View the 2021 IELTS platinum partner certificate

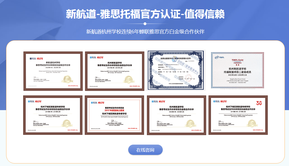(115, 71)
